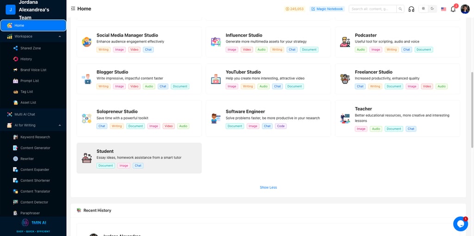
Task: Select Code tag in Software Engineer card
Action: (x=281, y=126)
